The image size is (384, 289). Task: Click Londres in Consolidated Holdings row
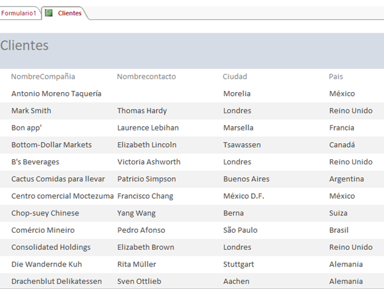237,247
